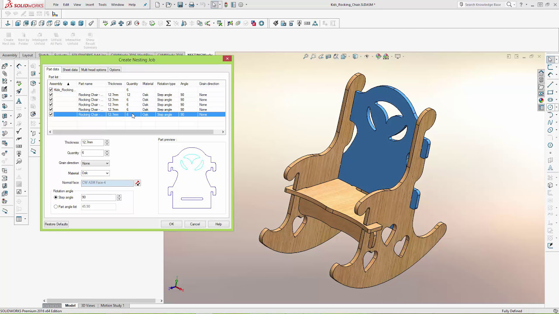Viewport: 559px width, 314px height.
Task: Close the Create Nesting Job dialog
Action: pyautogui.click(x=227, y=58)
